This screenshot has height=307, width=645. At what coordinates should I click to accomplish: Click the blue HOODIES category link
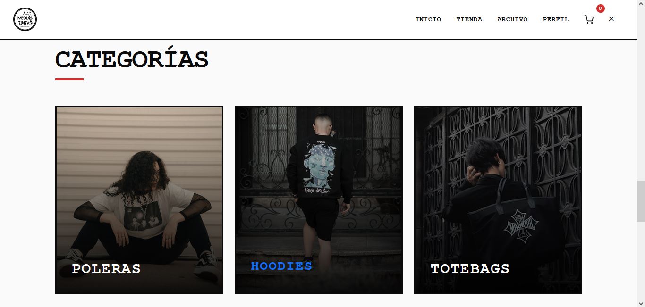(x=281, y=266)
